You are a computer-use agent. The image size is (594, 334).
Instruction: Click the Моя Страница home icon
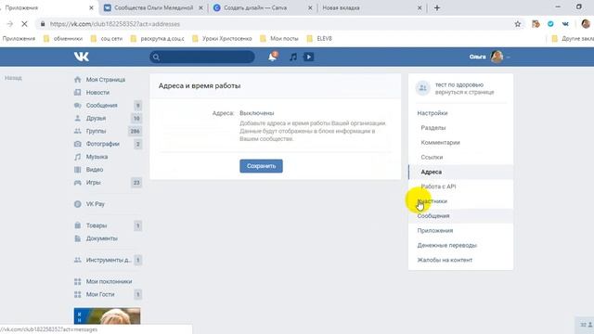[78, 80]
